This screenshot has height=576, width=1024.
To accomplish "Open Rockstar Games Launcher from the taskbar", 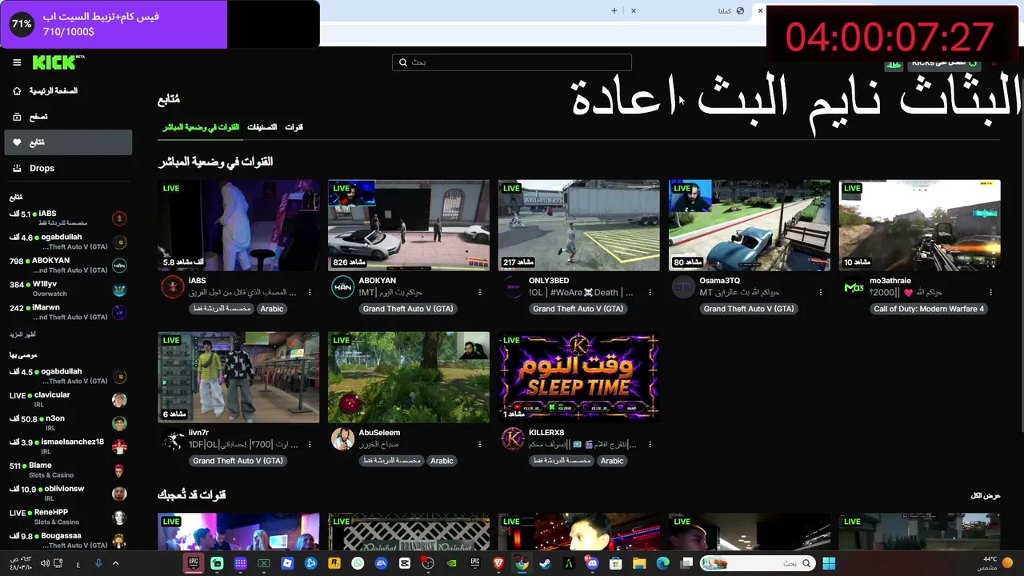I will point(334,563).
